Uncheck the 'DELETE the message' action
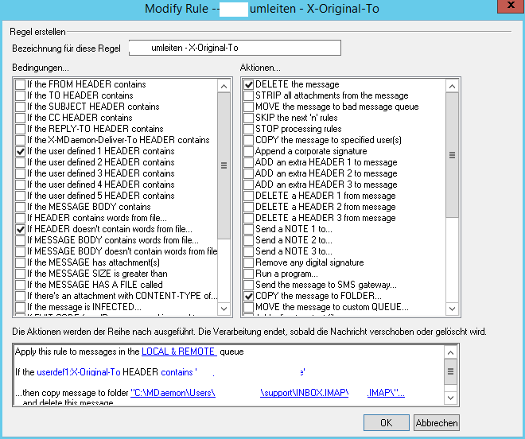 (249, 84)
